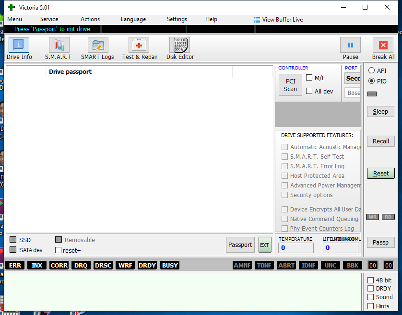Click the BBK error indicator

coord(353,265)
